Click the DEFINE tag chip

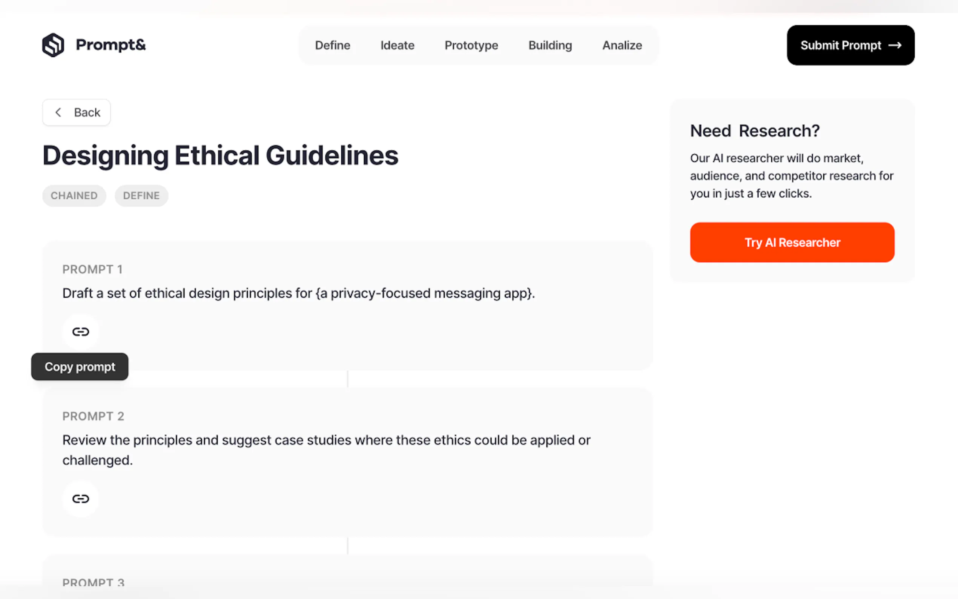(x=141, y=196)
